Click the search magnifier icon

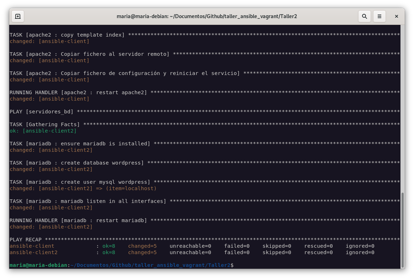[364, 16]
